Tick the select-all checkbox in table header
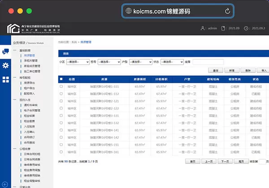Viewport: 269px width, 188px height. coord(61,79)
